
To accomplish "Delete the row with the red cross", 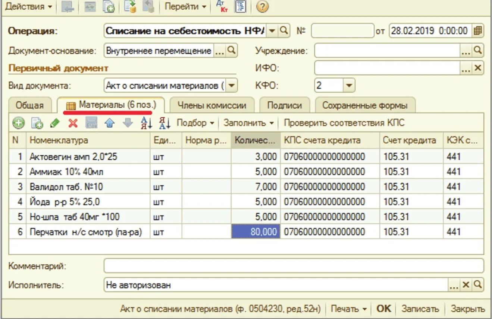I will click(x=73, y=123).
